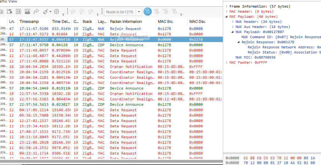The image size is (321, 165).
Task: Select Data Request row at 04:17:05.2114
Action: coord(111,110)
